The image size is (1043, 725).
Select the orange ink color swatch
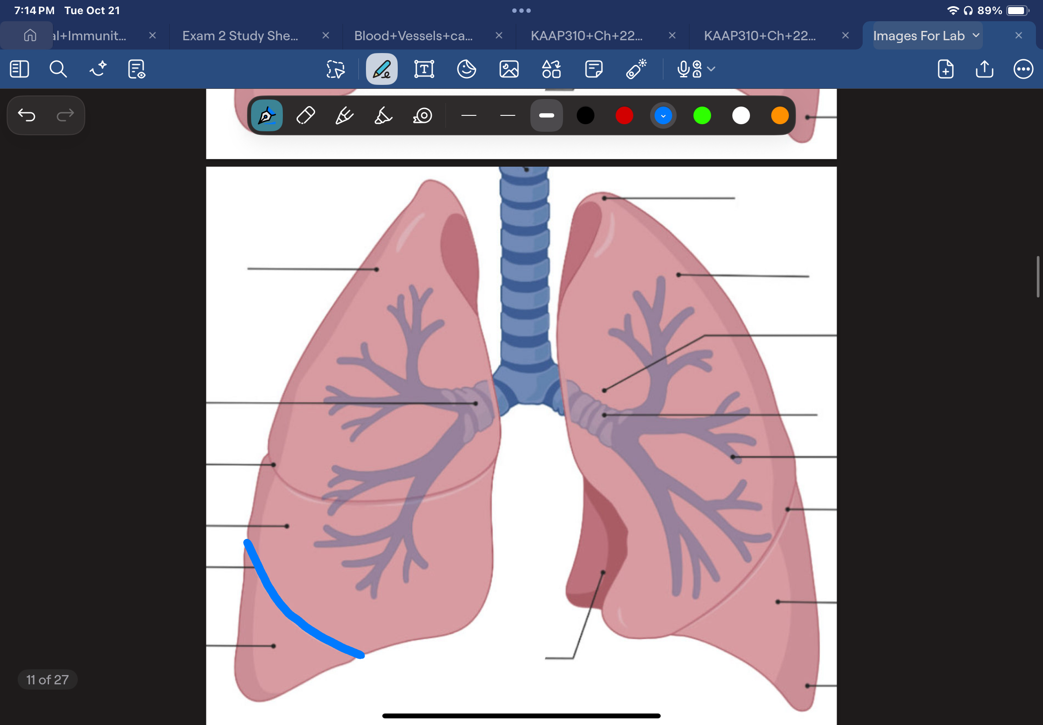779,116
